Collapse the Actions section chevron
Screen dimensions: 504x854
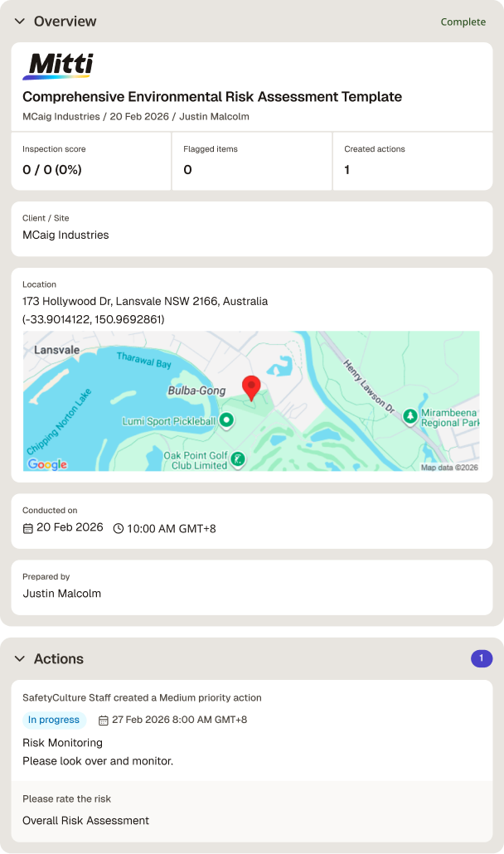[x=20, y=658]
